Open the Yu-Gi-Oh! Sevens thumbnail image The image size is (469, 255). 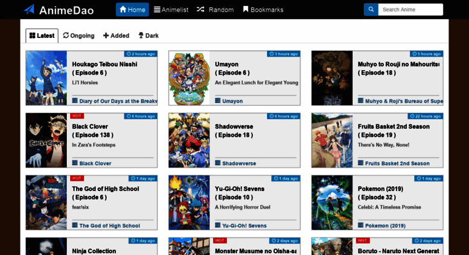tap(189, 203)
